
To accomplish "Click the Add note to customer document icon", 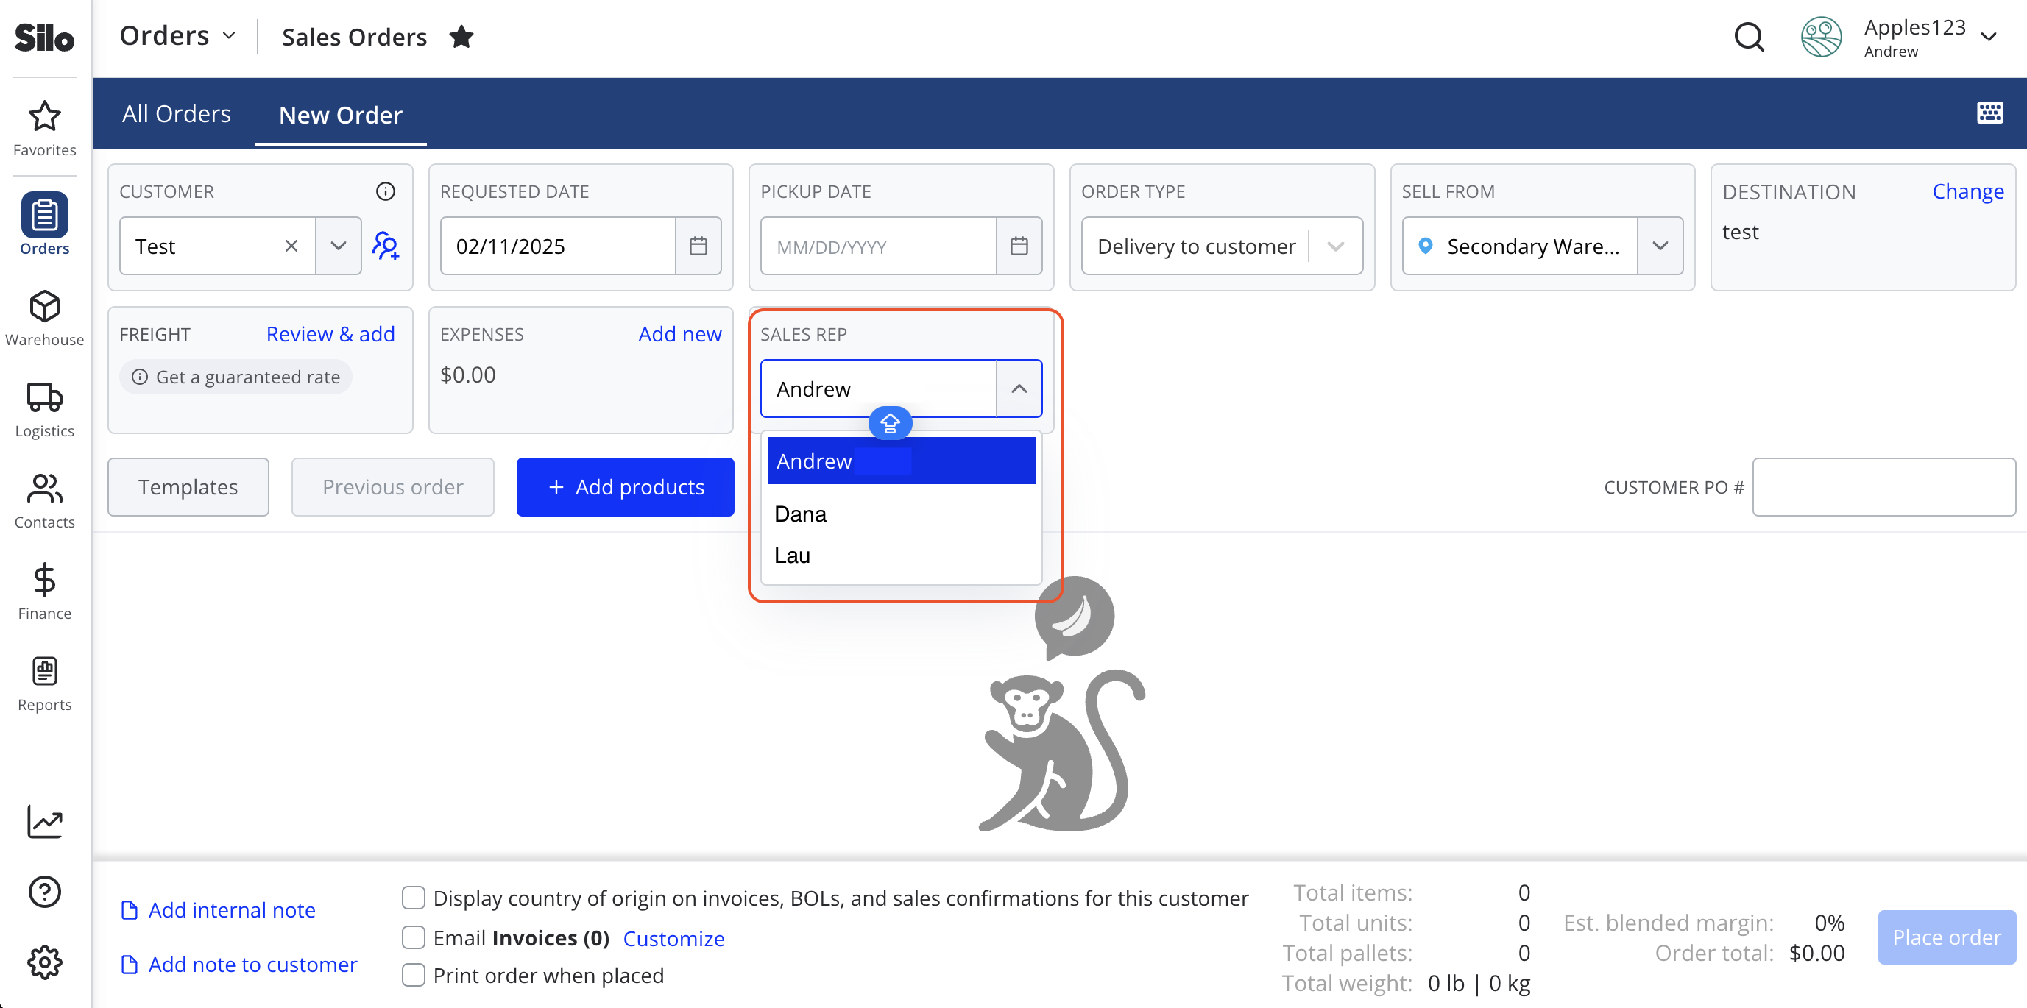I will 129,965.
